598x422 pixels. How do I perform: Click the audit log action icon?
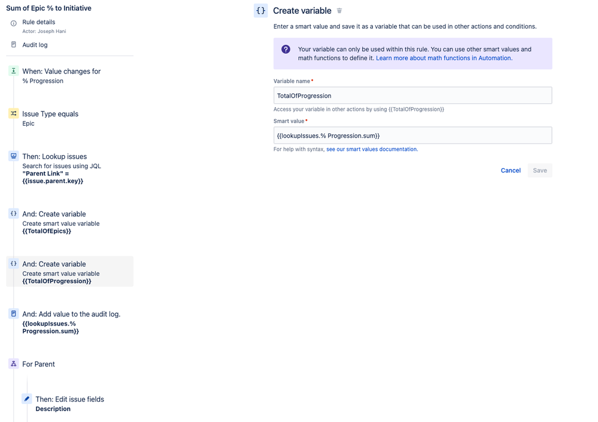(x=13, y=313)
